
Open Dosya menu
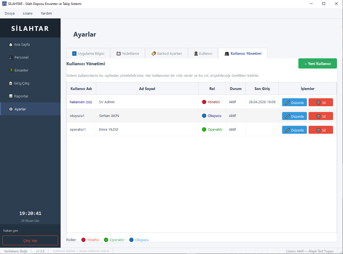(x=10, y=13)
